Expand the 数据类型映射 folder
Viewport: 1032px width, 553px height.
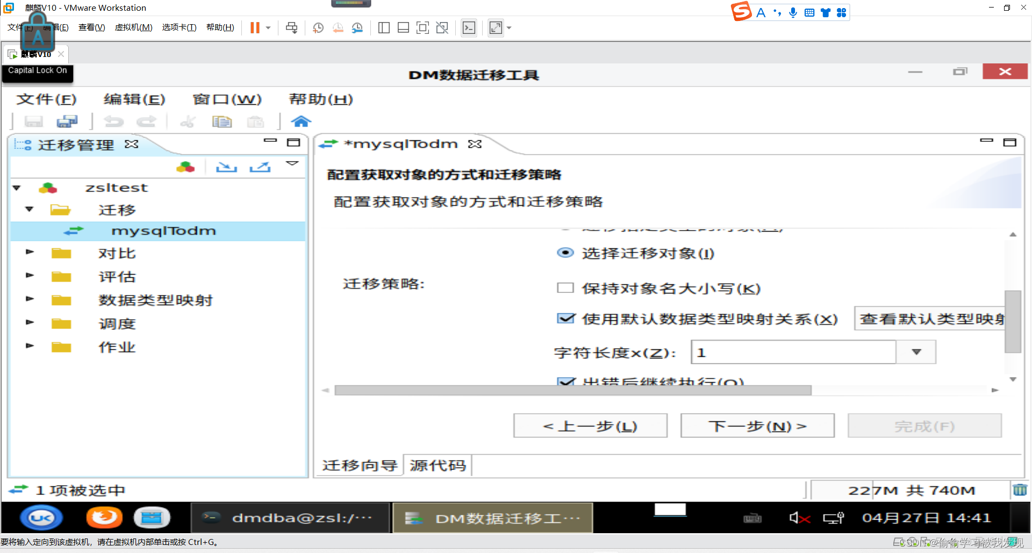30,298
